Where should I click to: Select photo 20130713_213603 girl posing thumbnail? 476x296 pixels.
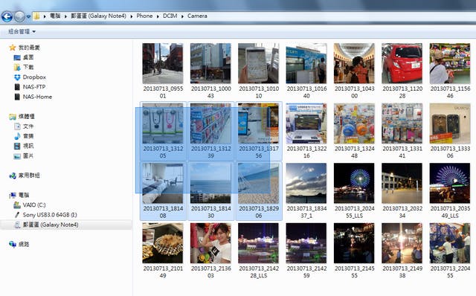pyautogui.click(x=210, y=243)
